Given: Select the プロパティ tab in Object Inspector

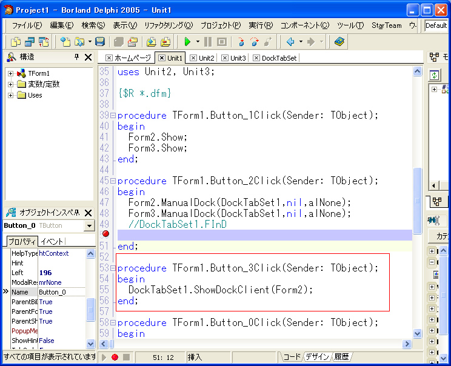Looking at the screenshot, I should point(22,242).
